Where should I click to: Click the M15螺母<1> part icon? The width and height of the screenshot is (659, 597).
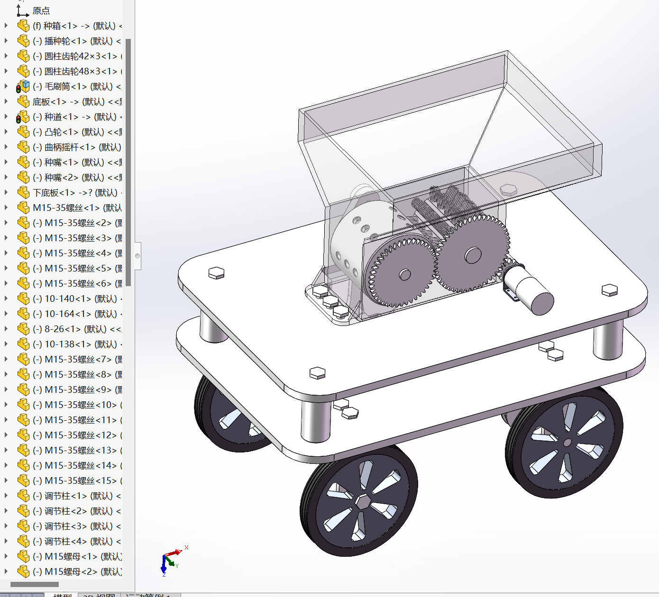pyautogui.click(x=23, y=557)
